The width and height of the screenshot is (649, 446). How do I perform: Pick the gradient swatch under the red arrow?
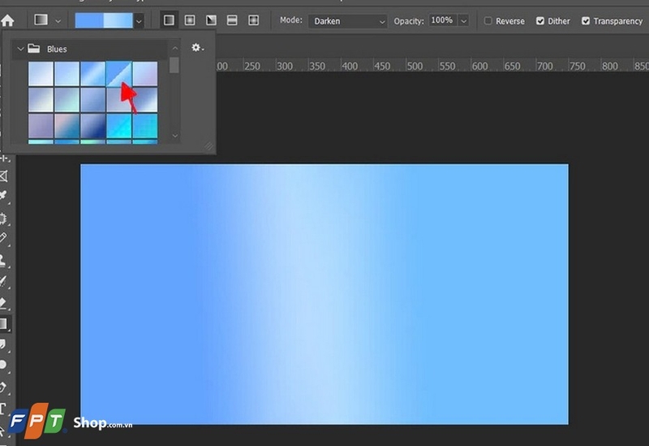click(x=119, y=74)
